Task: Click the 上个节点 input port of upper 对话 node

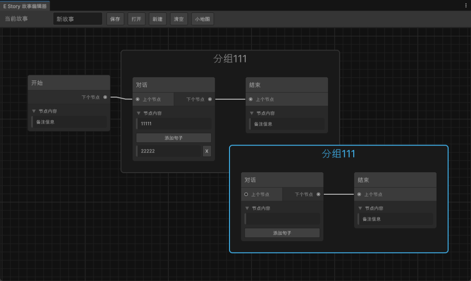Action: click(138, 99)
